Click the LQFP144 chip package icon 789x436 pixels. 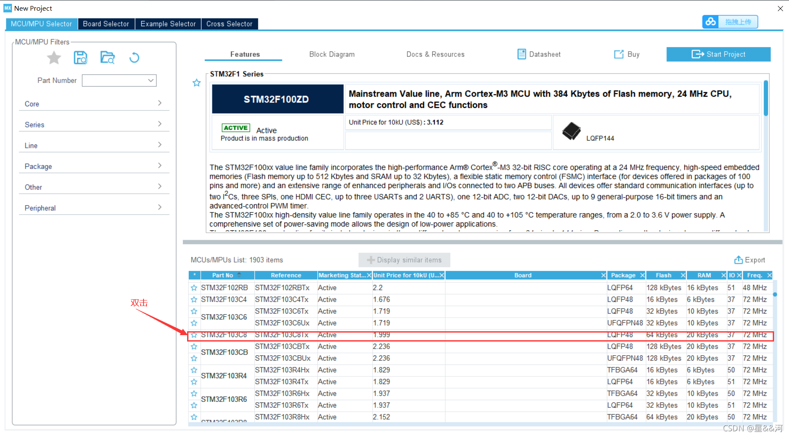(571, 131)
